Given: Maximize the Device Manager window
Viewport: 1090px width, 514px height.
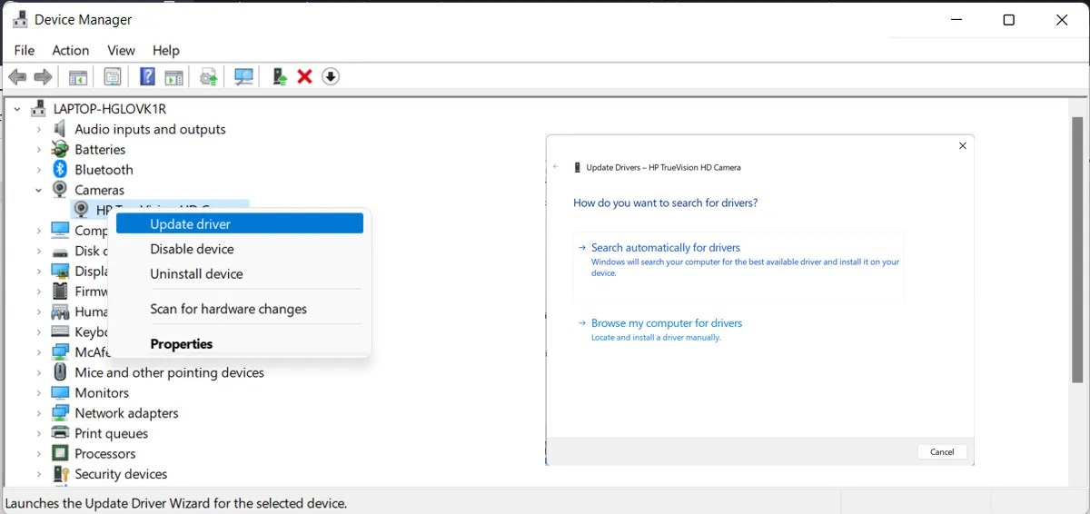Looking at the screenshot, I should [x=1008, y=20].
